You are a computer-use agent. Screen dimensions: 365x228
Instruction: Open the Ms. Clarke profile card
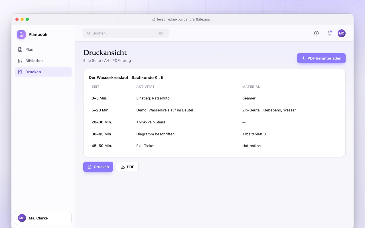pyautogui.click(x=43, y=218)
